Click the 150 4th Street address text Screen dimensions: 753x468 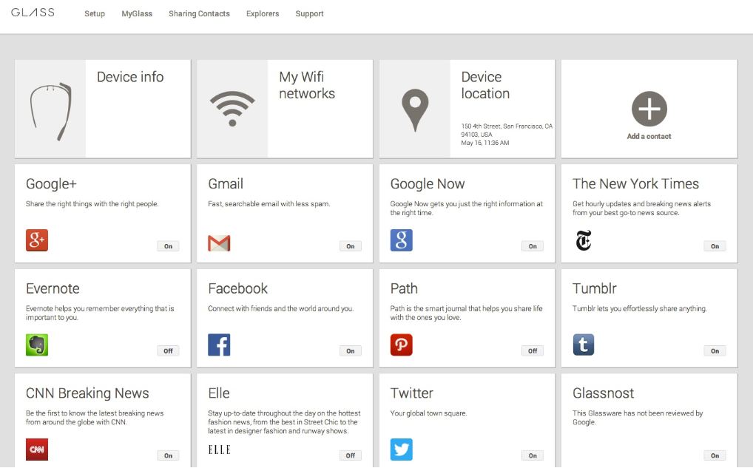click(x=507, y=130)
